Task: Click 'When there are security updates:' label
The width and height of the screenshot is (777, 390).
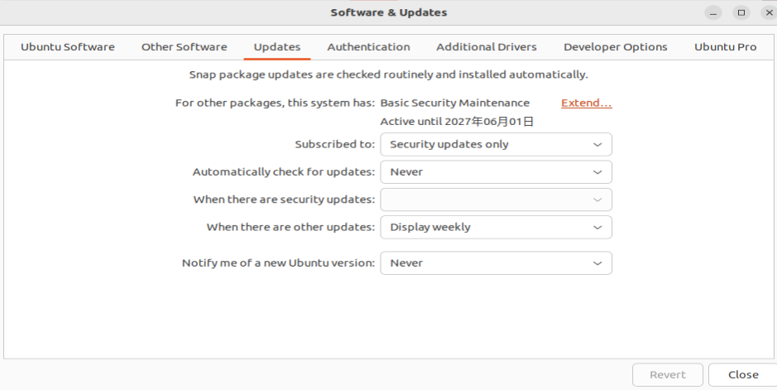Action: [285, 200]
